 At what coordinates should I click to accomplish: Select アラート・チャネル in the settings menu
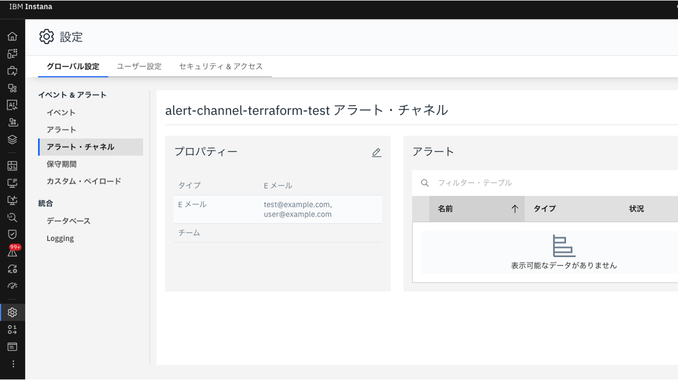point(91,147)
